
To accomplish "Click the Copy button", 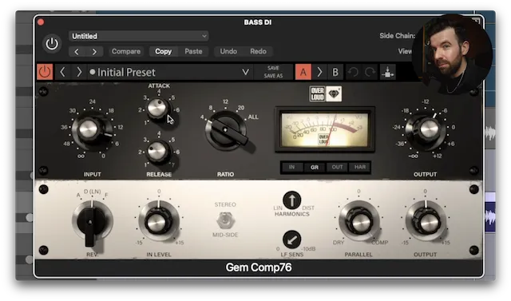I will point(163,51).
